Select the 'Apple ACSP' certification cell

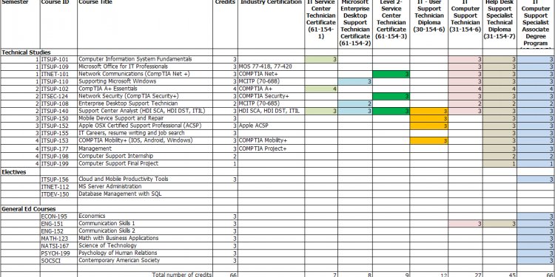[x=271, y=126]
